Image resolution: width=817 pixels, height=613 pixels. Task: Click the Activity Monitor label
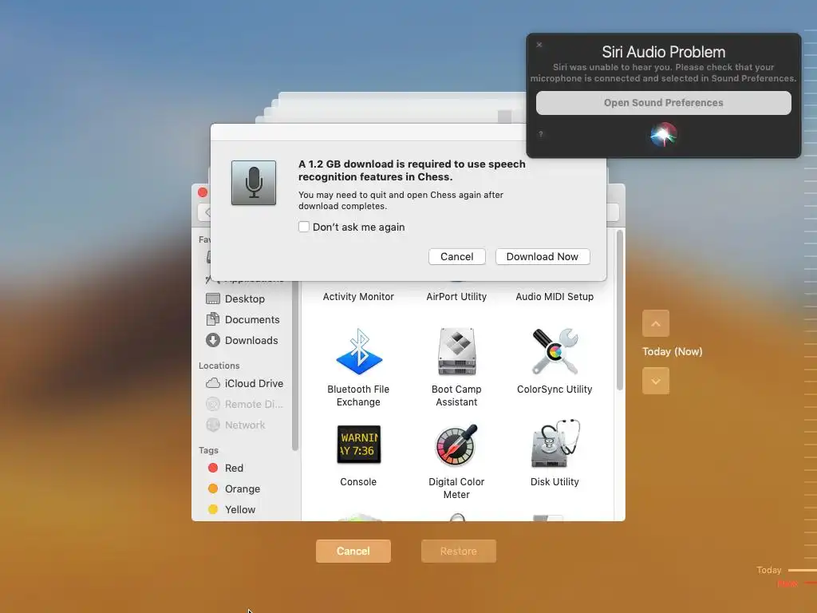[x=358, y=297]
